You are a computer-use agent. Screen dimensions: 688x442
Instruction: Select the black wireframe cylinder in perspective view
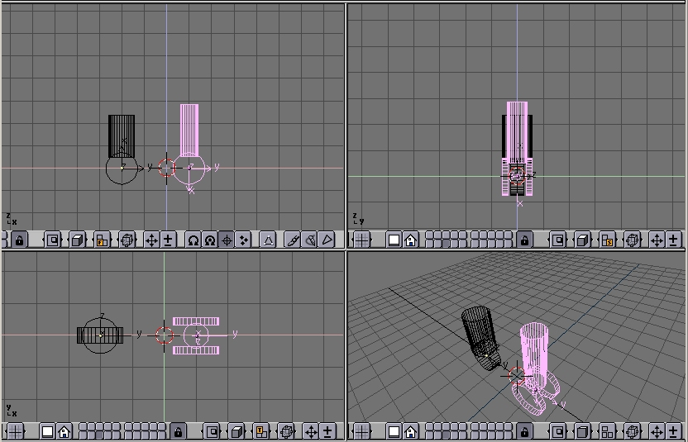coord(478,330)
